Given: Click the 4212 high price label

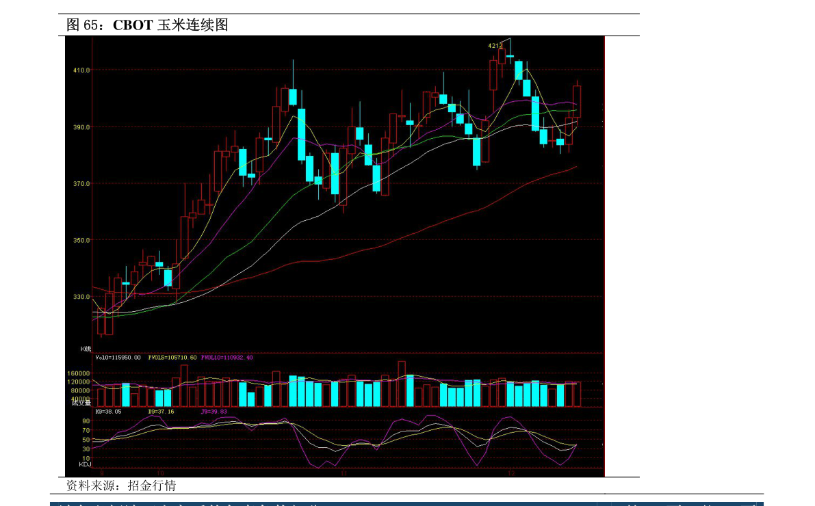Looking at the screenshot, I should [x=495, y=46].
